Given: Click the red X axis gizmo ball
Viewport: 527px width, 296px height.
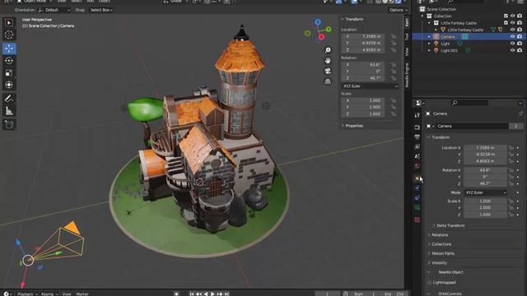Looking at the screenshot, I should [321, 37].
